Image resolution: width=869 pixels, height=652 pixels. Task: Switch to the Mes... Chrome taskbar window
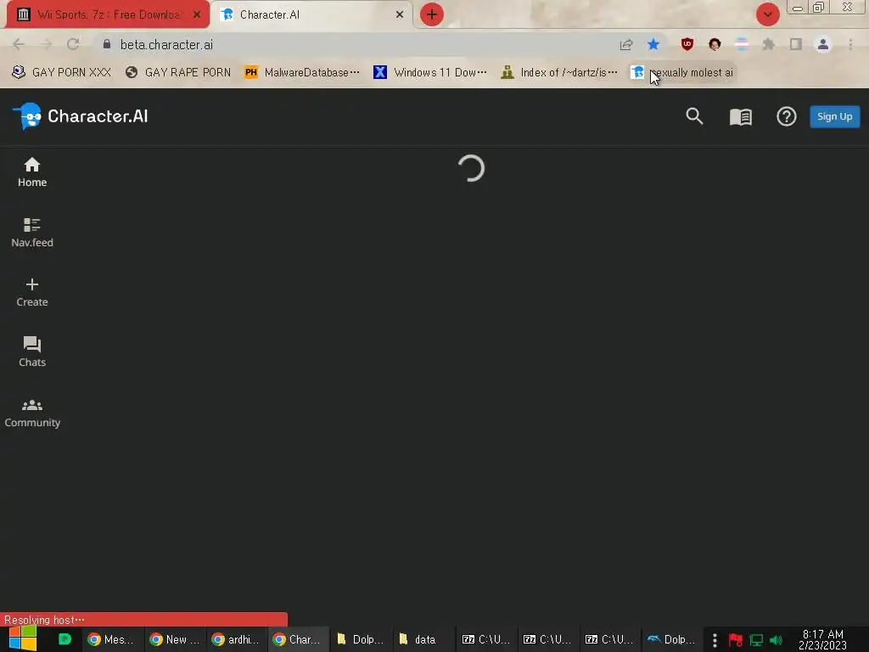[x=112, y=639]
